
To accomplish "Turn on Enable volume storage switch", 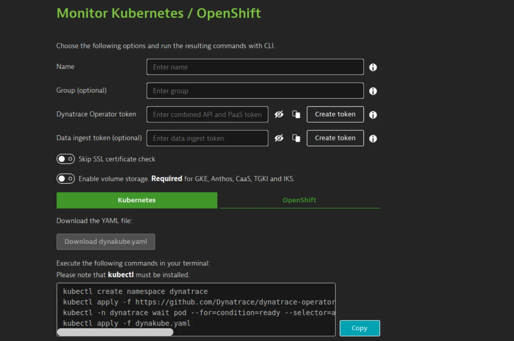I will click(x=66, y=178).
